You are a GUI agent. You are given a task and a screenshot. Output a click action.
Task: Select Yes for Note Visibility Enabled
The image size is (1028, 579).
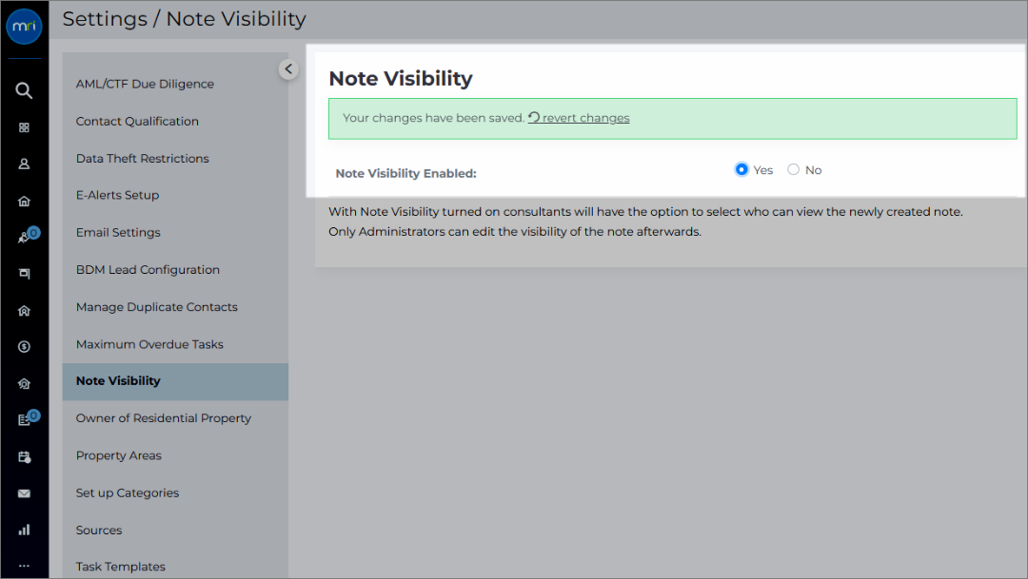[x=741, y=169]
